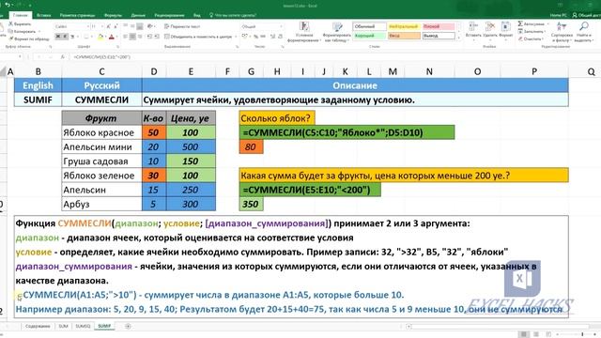
Task: Open the Name Box dropdown arrow
Action: (20, 56)
